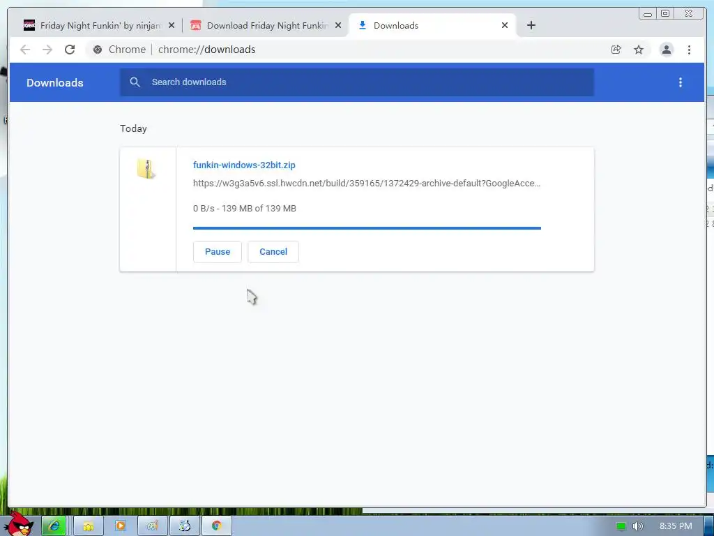Click the green network tray icon
The image size is (714, 536).
[621, 526]
